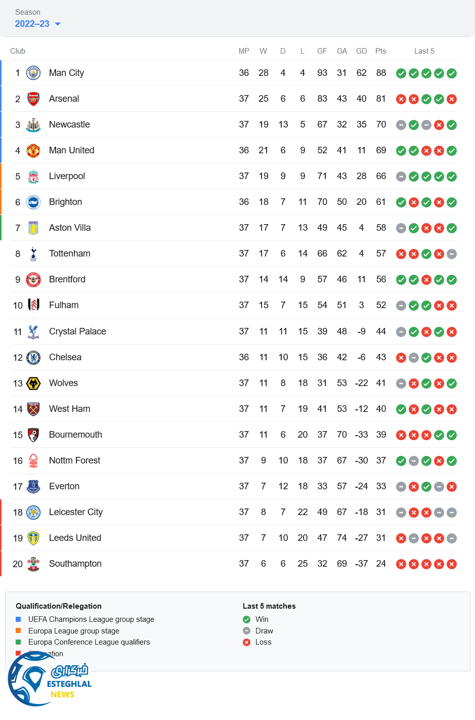Click the GD column header

361,51
